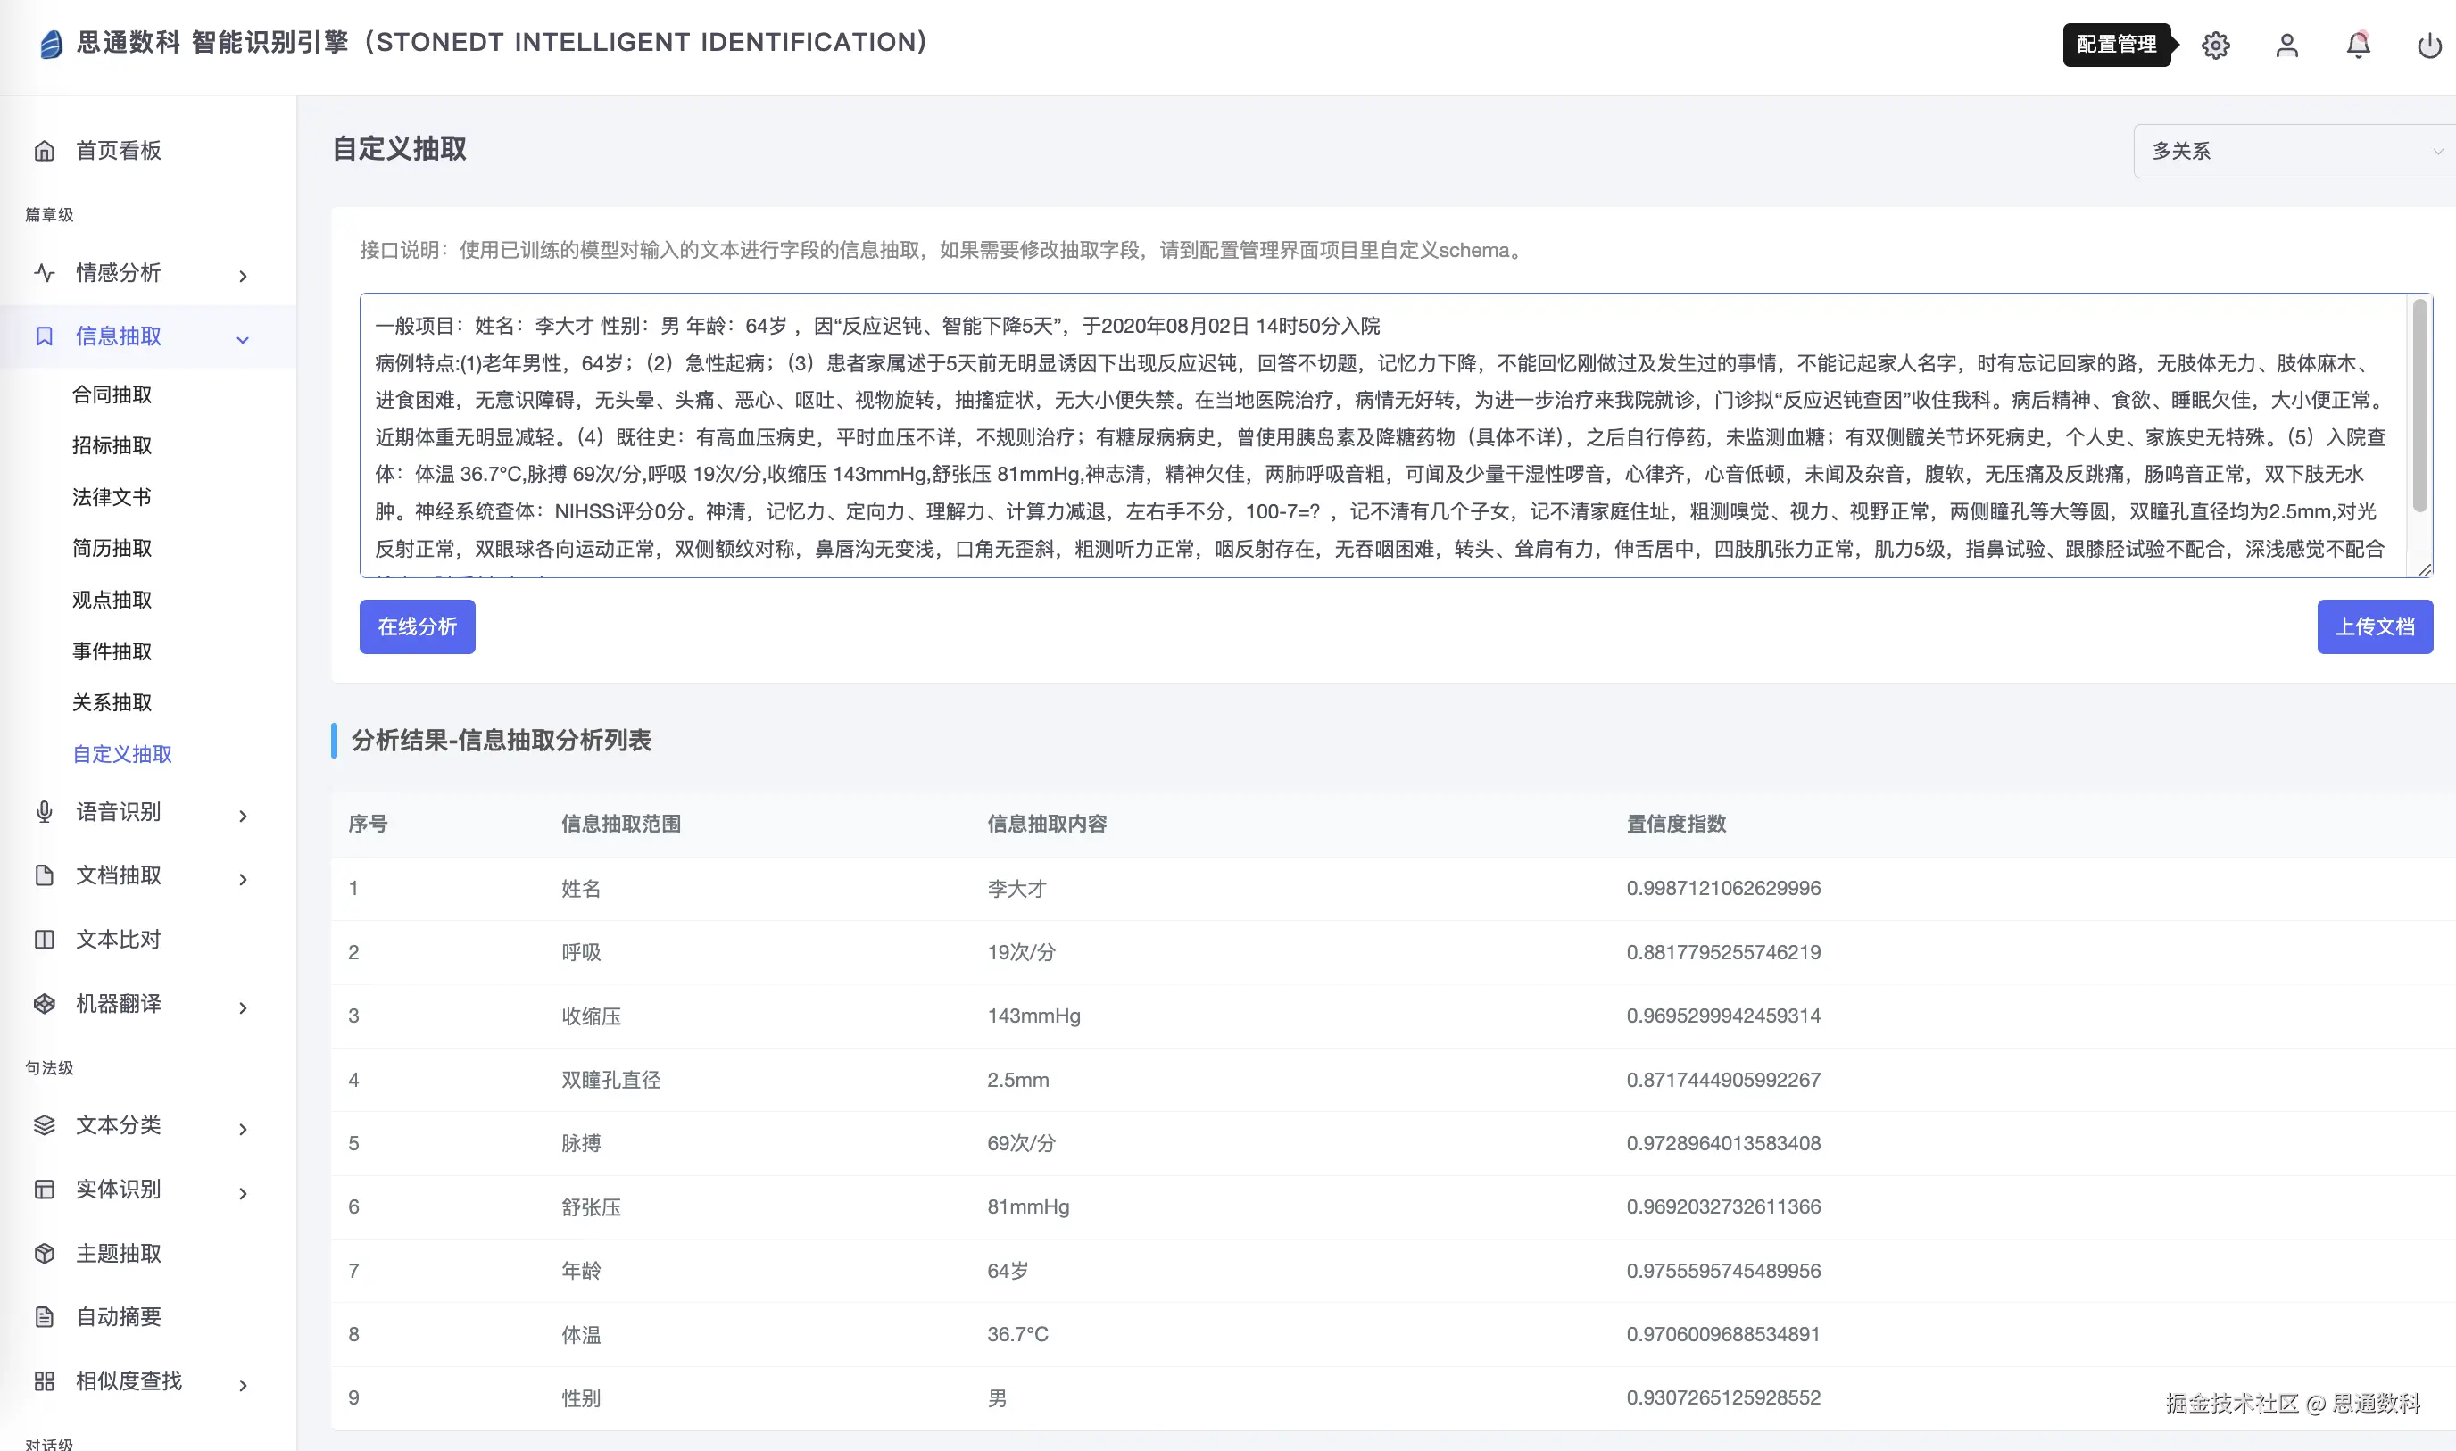This screenshot has width=2456, height=1451.
Task: Click the home icon beside 首页看板
Action: (x=44, y=151)
